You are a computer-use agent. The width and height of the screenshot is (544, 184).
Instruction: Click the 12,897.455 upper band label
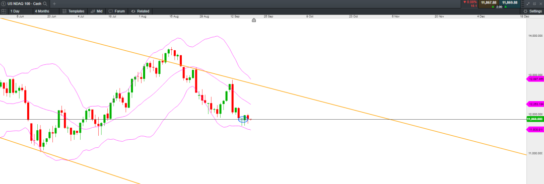pyautogui.click(x=535, y=79)
